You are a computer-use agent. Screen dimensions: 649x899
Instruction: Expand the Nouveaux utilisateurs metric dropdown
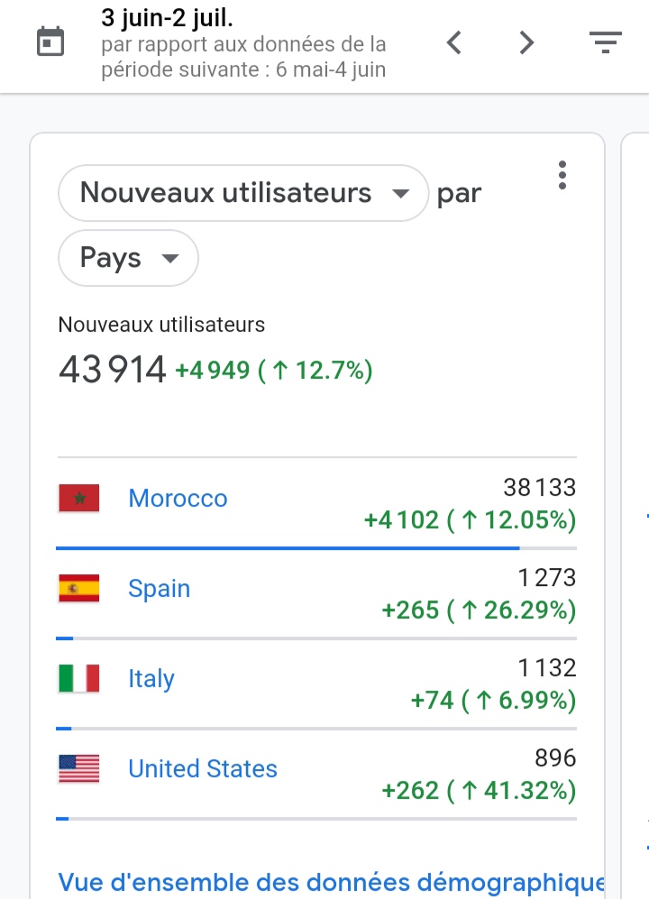[243, 193]
